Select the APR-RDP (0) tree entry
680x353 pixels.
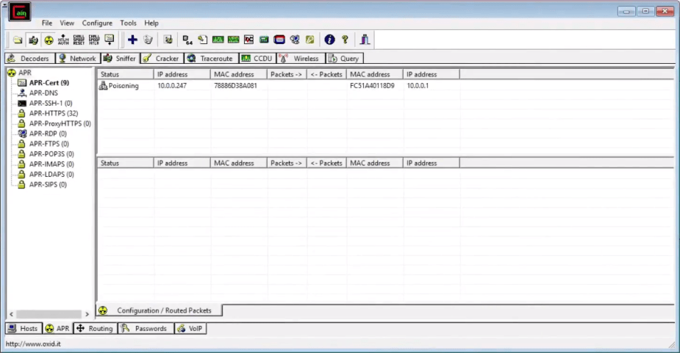point(48,134)
